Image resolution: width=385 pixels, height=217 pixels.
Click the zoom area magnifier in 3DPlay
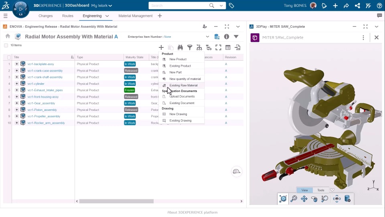click(x=324, y=199)
